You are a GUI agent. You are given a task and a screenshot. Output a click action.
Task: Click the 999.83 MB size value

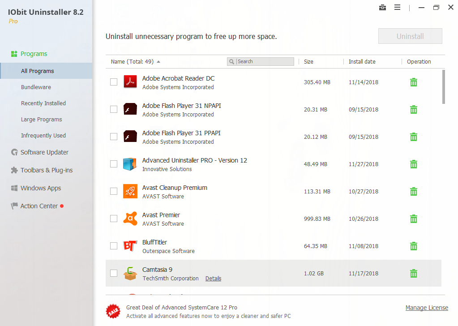click(317, 219)
